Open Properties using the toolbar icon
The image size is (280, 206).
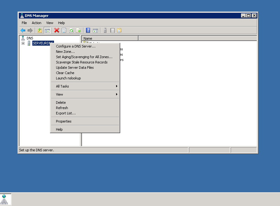[x=64, y=30]
